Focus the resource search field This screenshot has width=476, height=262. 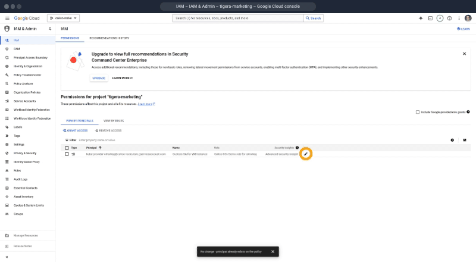click(x=237, y=18)
